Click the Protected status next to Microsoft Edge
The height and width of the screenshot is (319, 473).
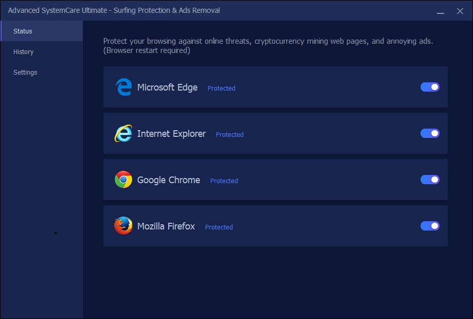tap(222, 88)
